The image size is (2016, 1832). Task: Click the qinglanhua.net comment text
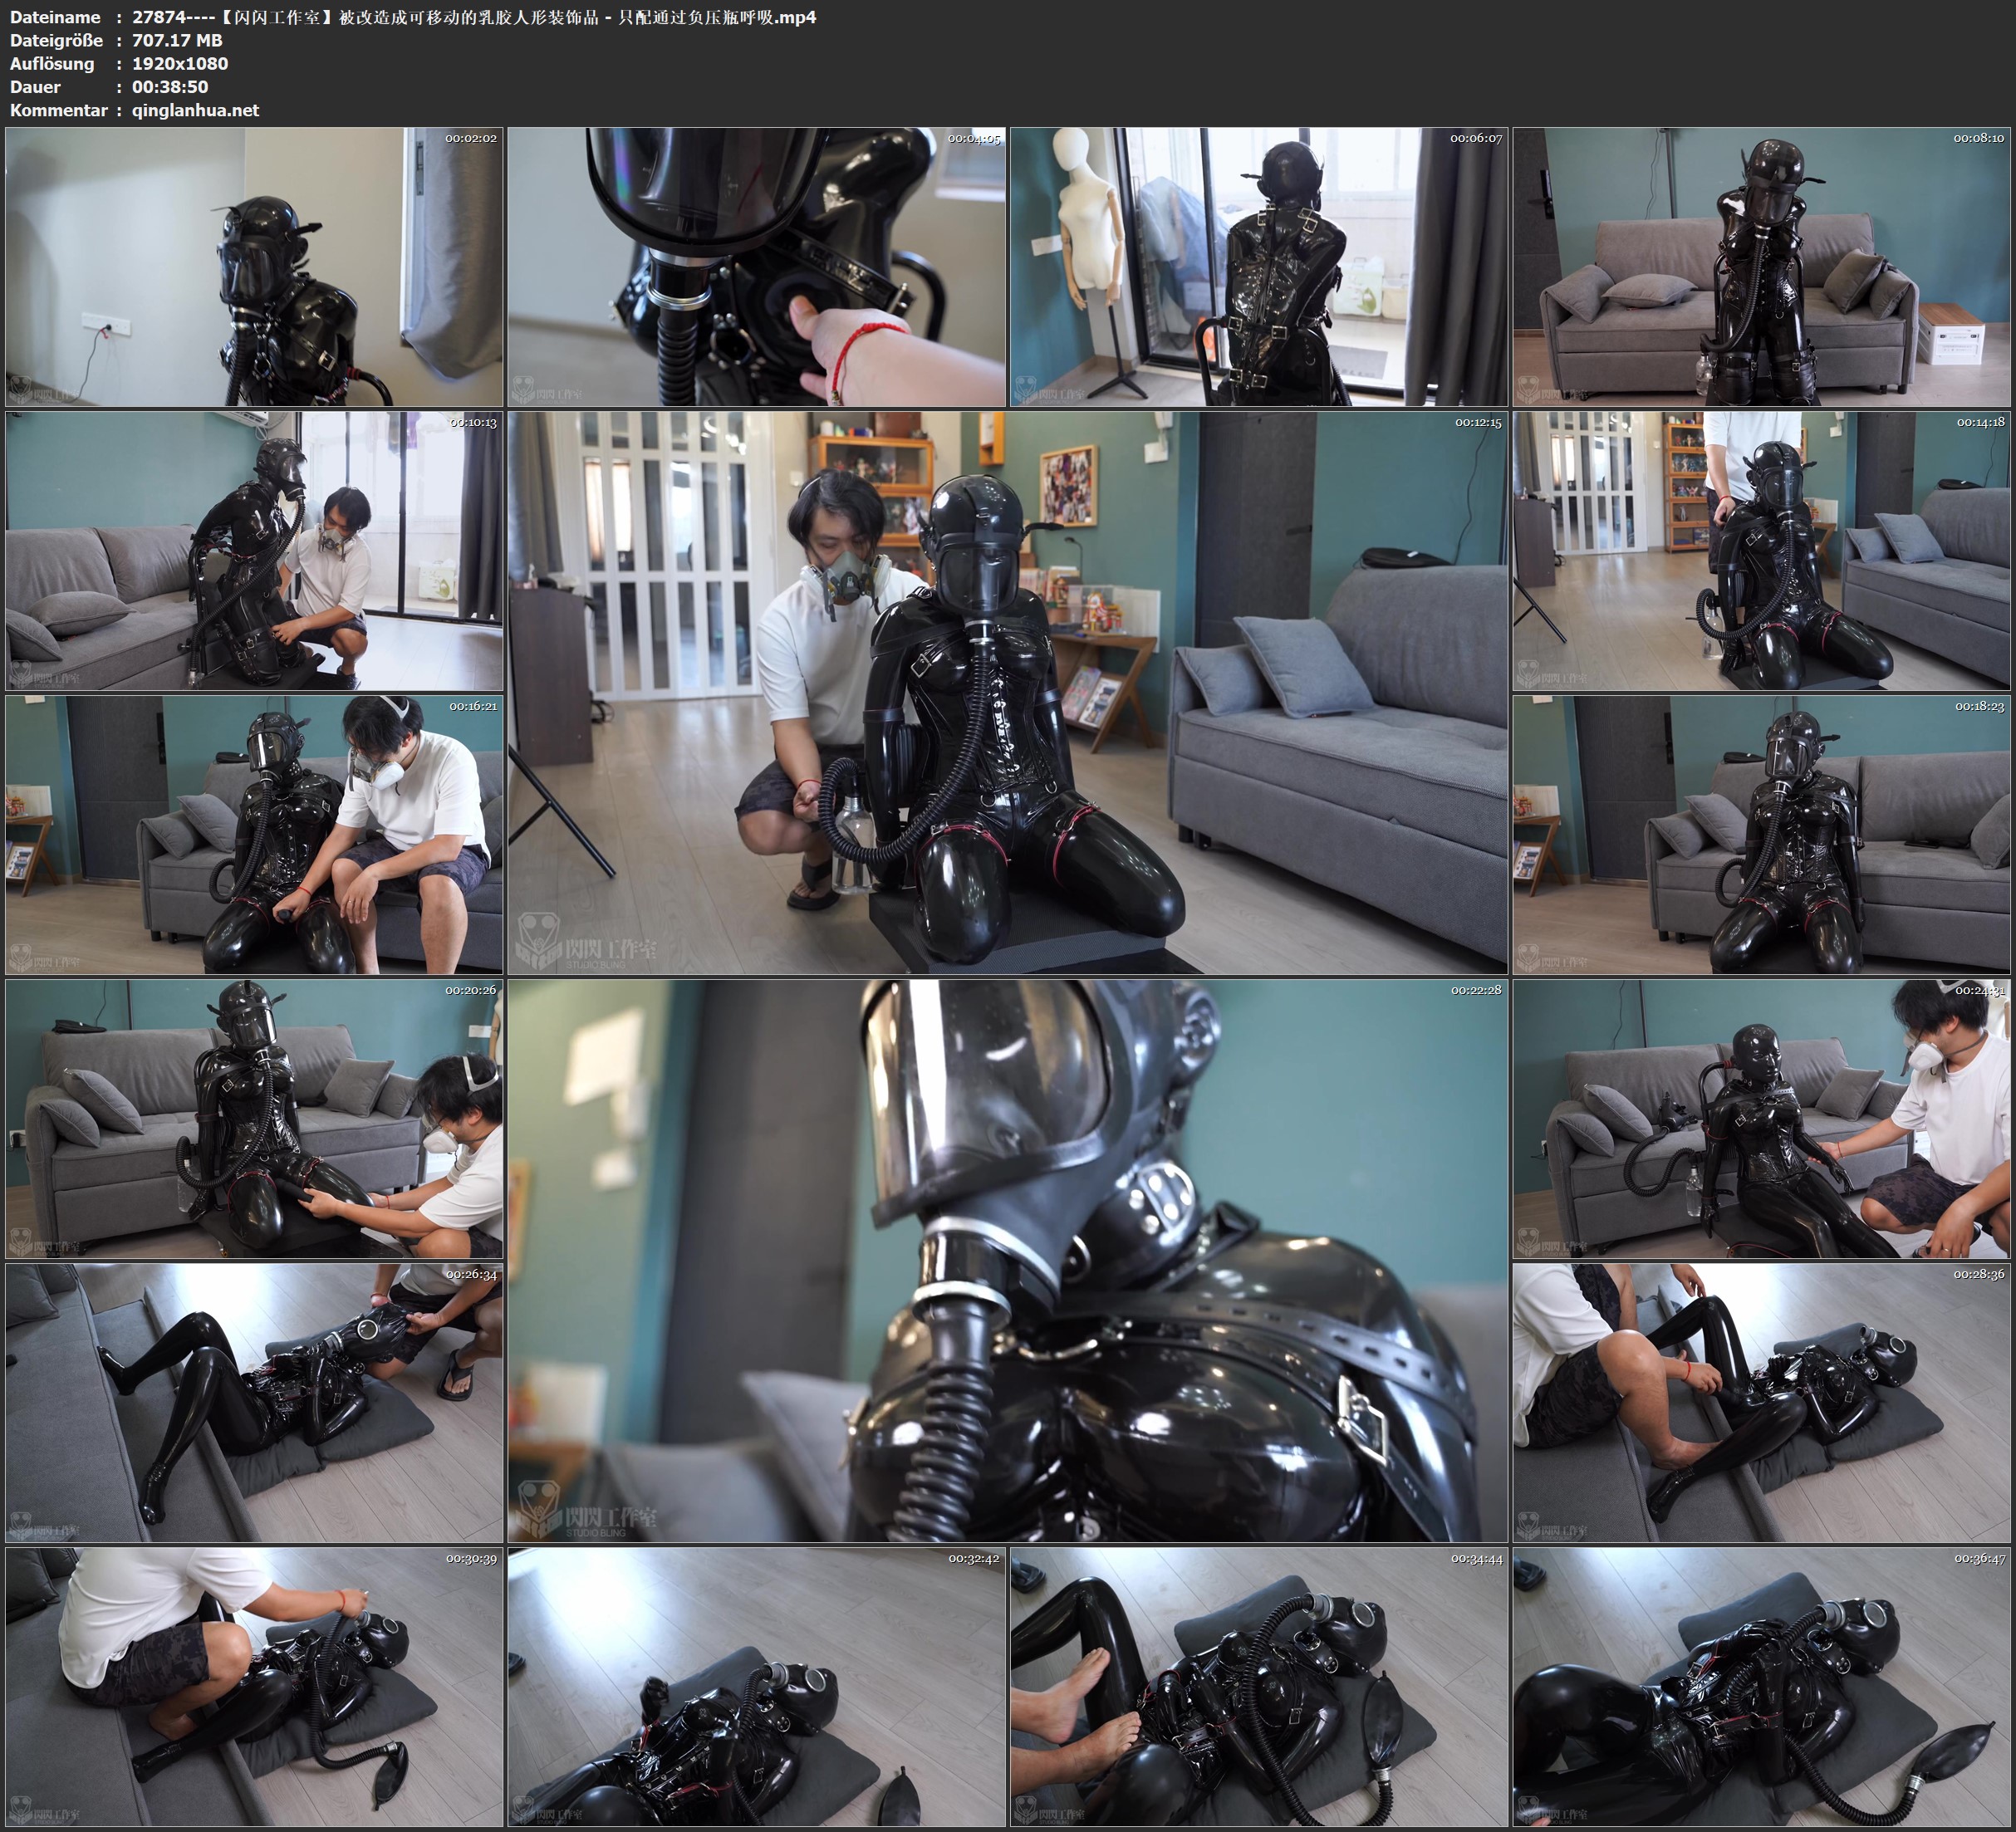point(195,110)
